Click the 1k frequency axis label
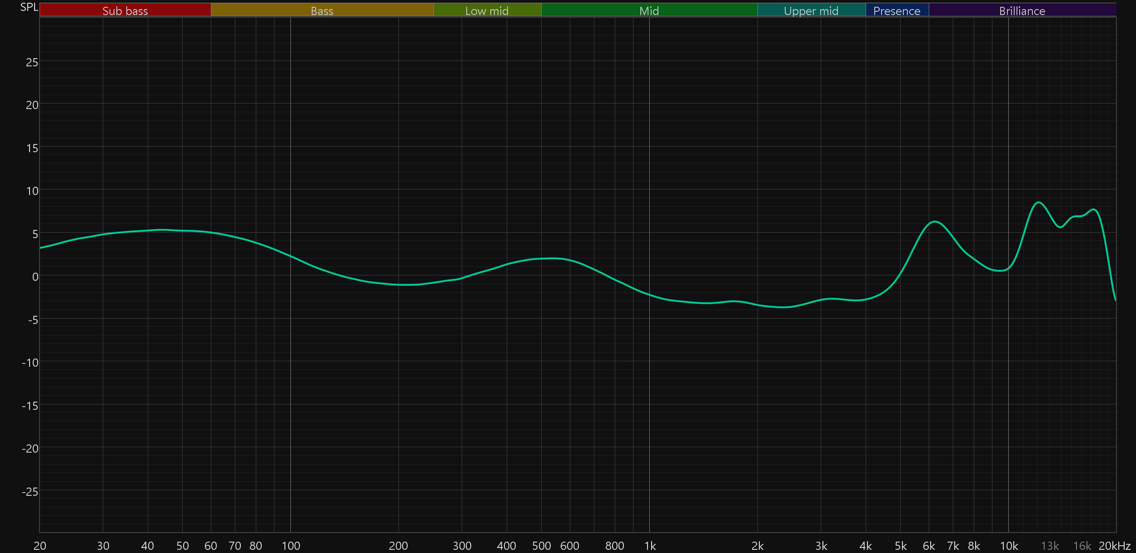 tap(650, 546)
